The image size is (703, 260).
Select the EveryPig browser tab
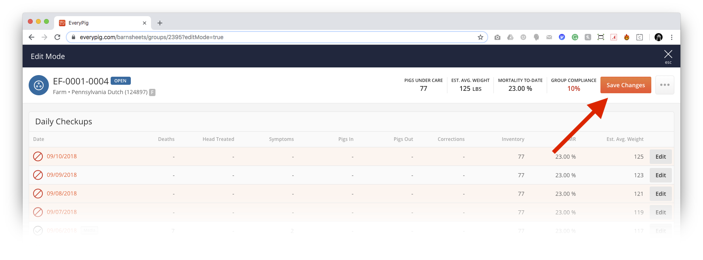[x=103, y=23]
